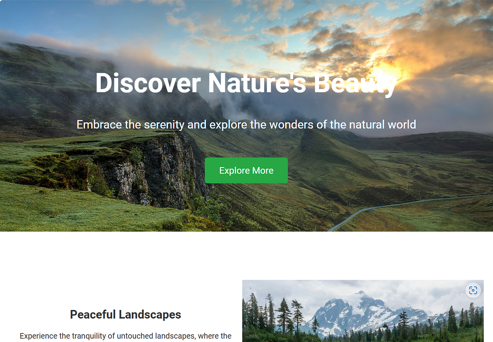Open the snowy mountain forest image

[x=363, y=311]
